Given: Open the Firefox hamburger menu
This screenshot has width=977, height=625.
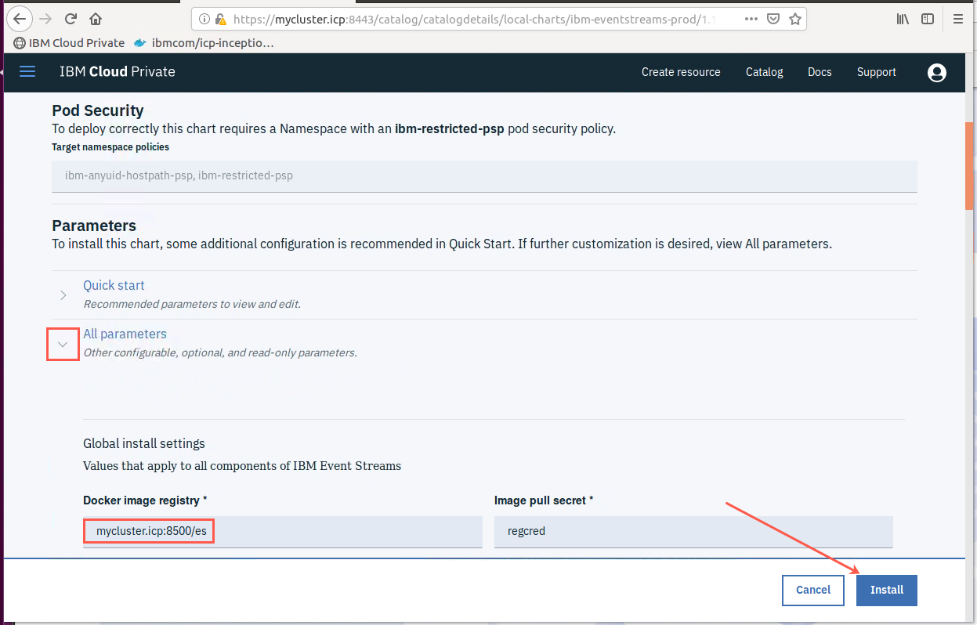Looking at the screenshot, I should [958, 19].
